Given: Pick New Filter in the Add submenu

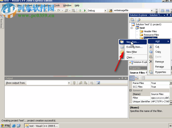Looking at the screenshot, I should coord(132,52).
